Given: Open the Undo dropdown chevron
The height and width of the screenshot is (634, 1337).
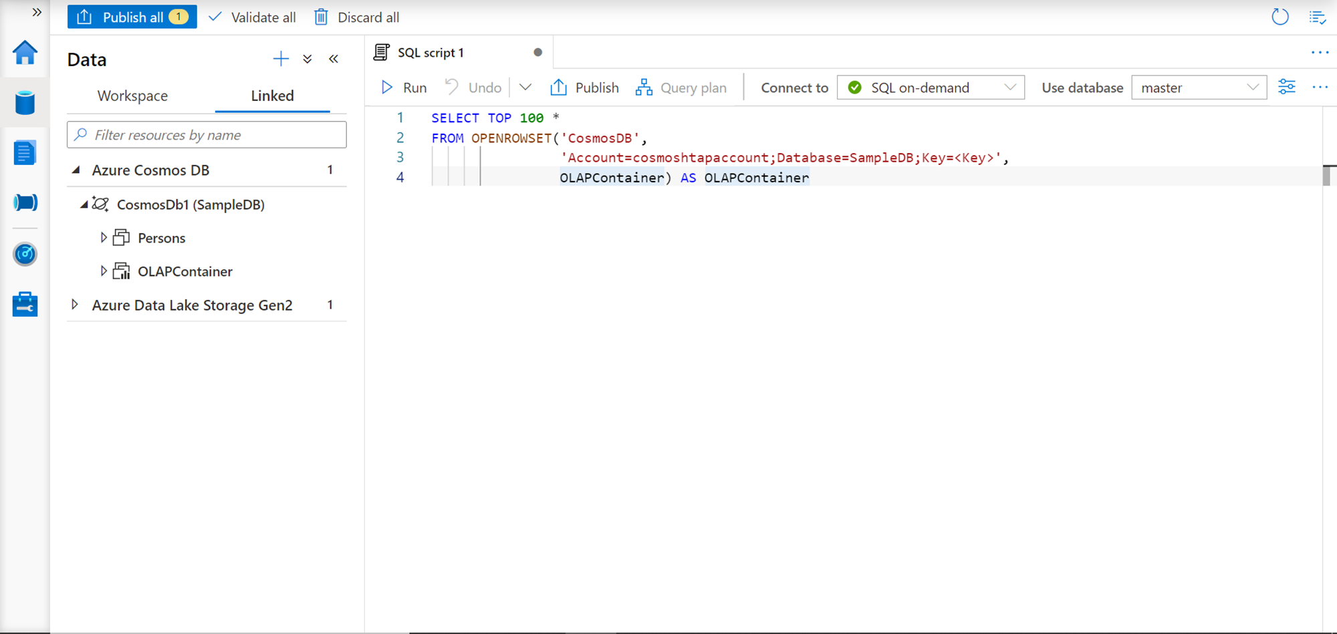Looking at the screenshot, I should coord(525,88).
